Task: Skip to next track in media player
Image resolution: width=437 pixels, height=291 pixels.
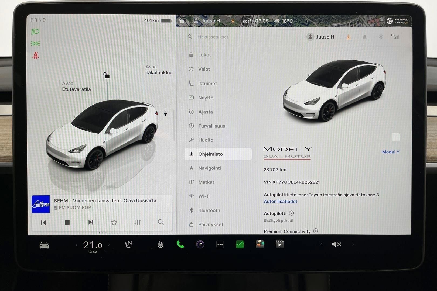Action: click(91, 222)
